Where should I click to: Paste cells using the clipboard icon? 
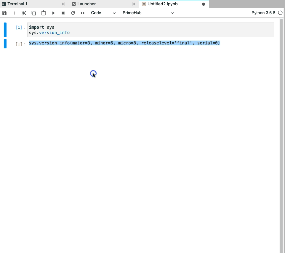44,13
